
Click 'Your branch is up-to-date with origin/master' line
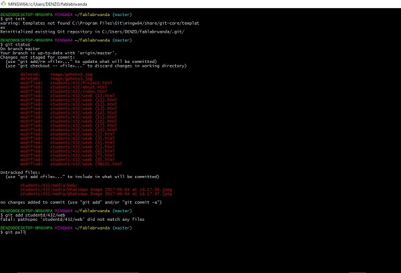pyautogui.click(x=59, y=53)
